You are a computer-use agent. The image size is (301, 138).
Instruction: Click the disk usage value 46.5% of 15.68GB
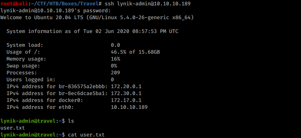135,52
